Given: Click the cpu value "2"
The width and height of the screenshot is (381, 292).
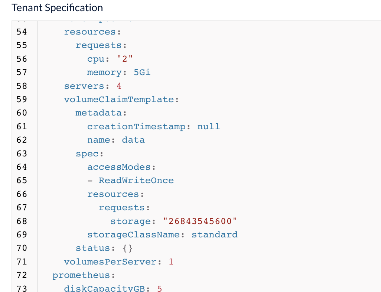Looking at the screenshot, I should (x=124, y=59).
